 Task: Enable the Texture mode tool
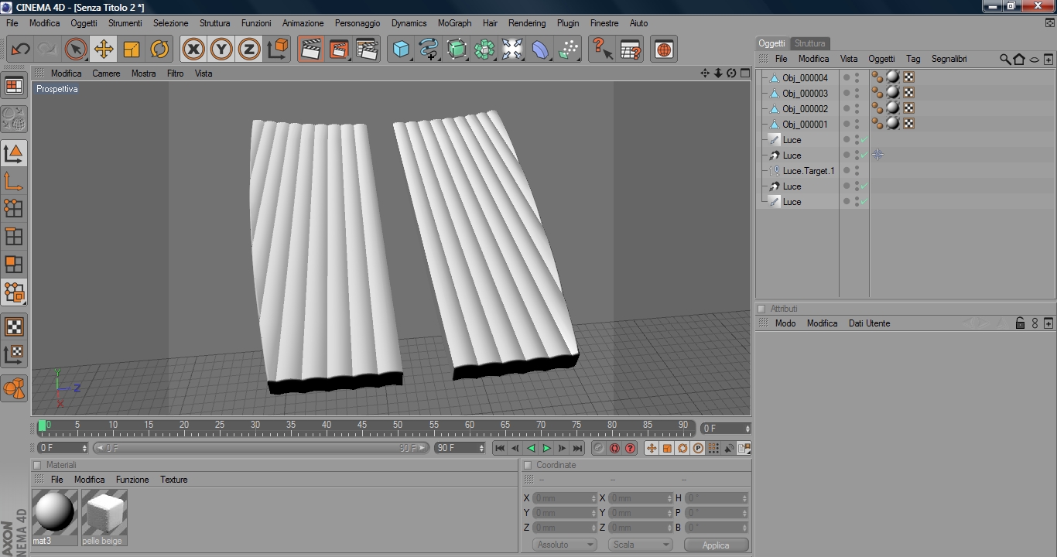14,326
